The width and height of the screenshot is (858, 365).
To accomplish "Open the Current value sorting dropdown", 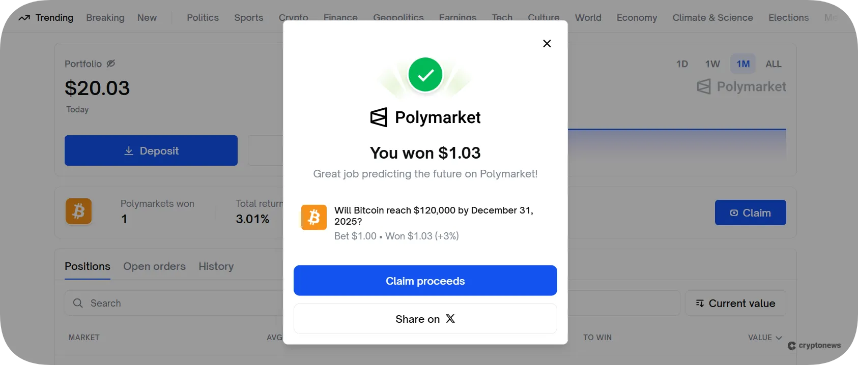I will pyautogui.click(x=735, y=303).
